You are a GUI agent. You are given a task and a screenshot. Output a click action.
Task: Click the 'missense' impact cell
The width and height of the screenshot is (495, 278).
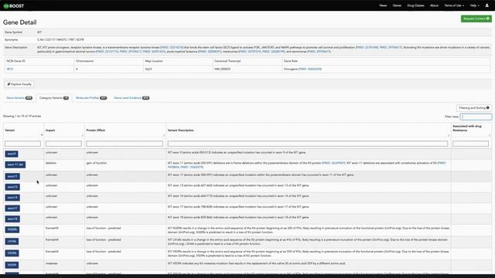[x=52, y=263]
